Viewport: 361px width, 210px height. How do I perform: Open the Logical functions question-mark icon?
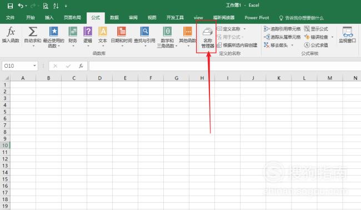88,31
